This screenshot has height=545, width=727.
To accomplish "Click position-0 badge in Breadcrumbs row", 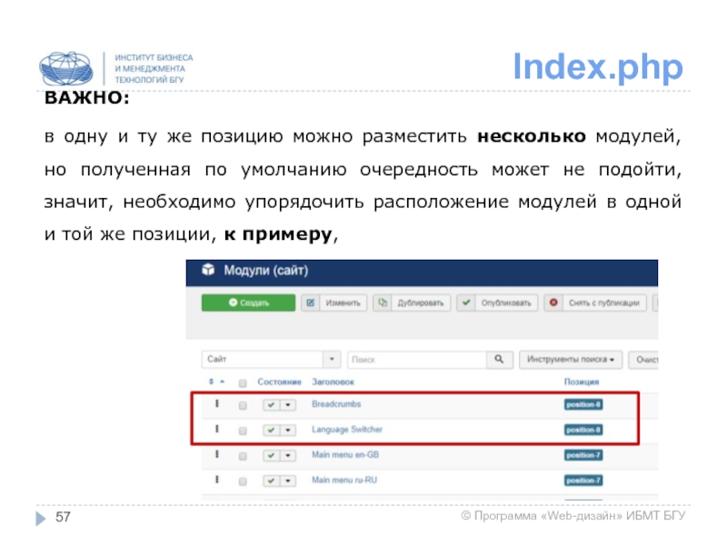I will pyautogui.click(x=583, y=404).
